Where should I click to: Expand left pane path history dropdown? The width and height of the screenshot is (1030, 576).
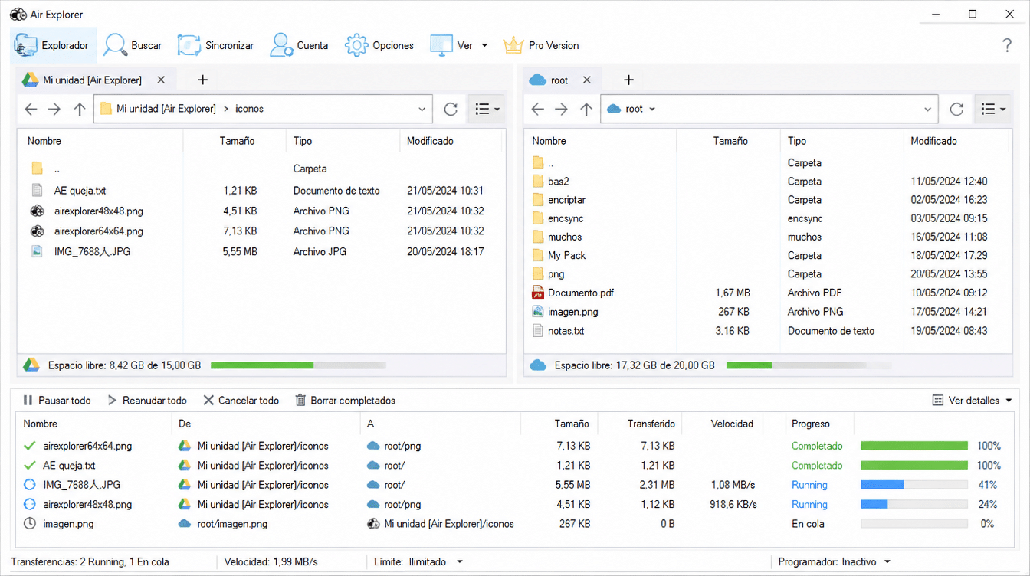click(422, 110)
